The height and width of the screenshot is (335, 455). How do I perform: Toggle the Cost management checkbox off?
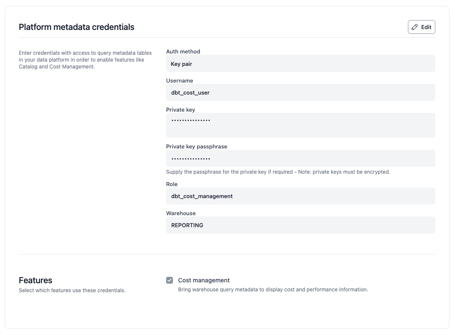[x=170, y=280]
